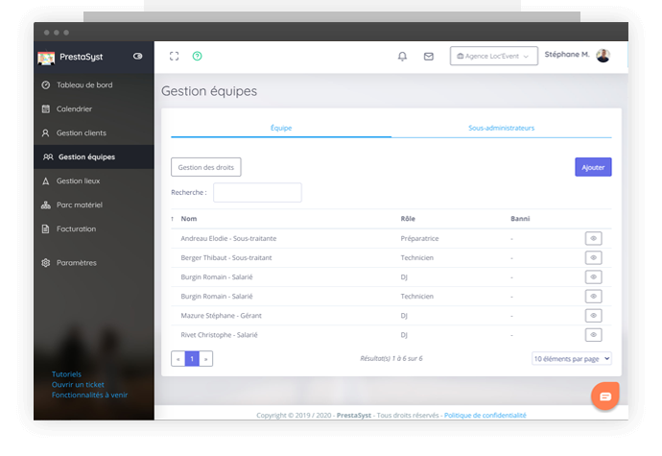Viewport: 662px width, 456px height.
Task: Open the Stéphane M. user name
Action: coord(567,55)
